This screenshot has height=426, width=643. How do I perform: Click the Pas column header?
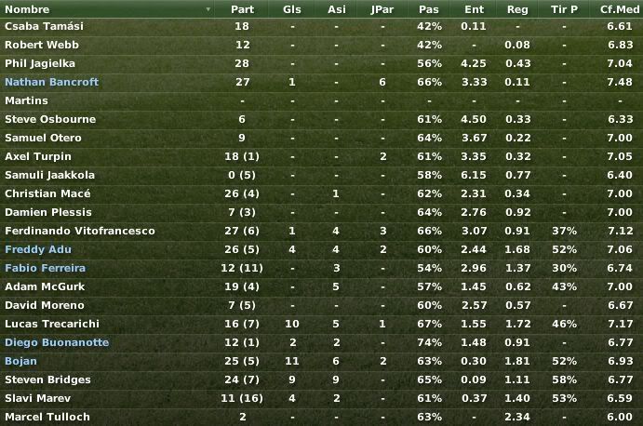coord(429,9)
